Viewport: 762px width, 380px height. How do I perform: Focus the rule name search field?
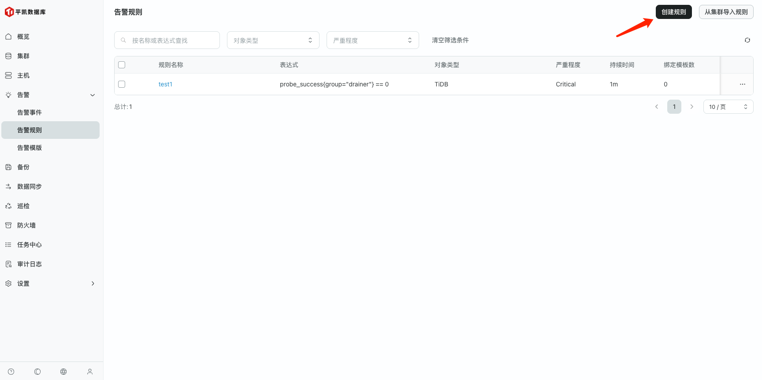coord(172,40)
